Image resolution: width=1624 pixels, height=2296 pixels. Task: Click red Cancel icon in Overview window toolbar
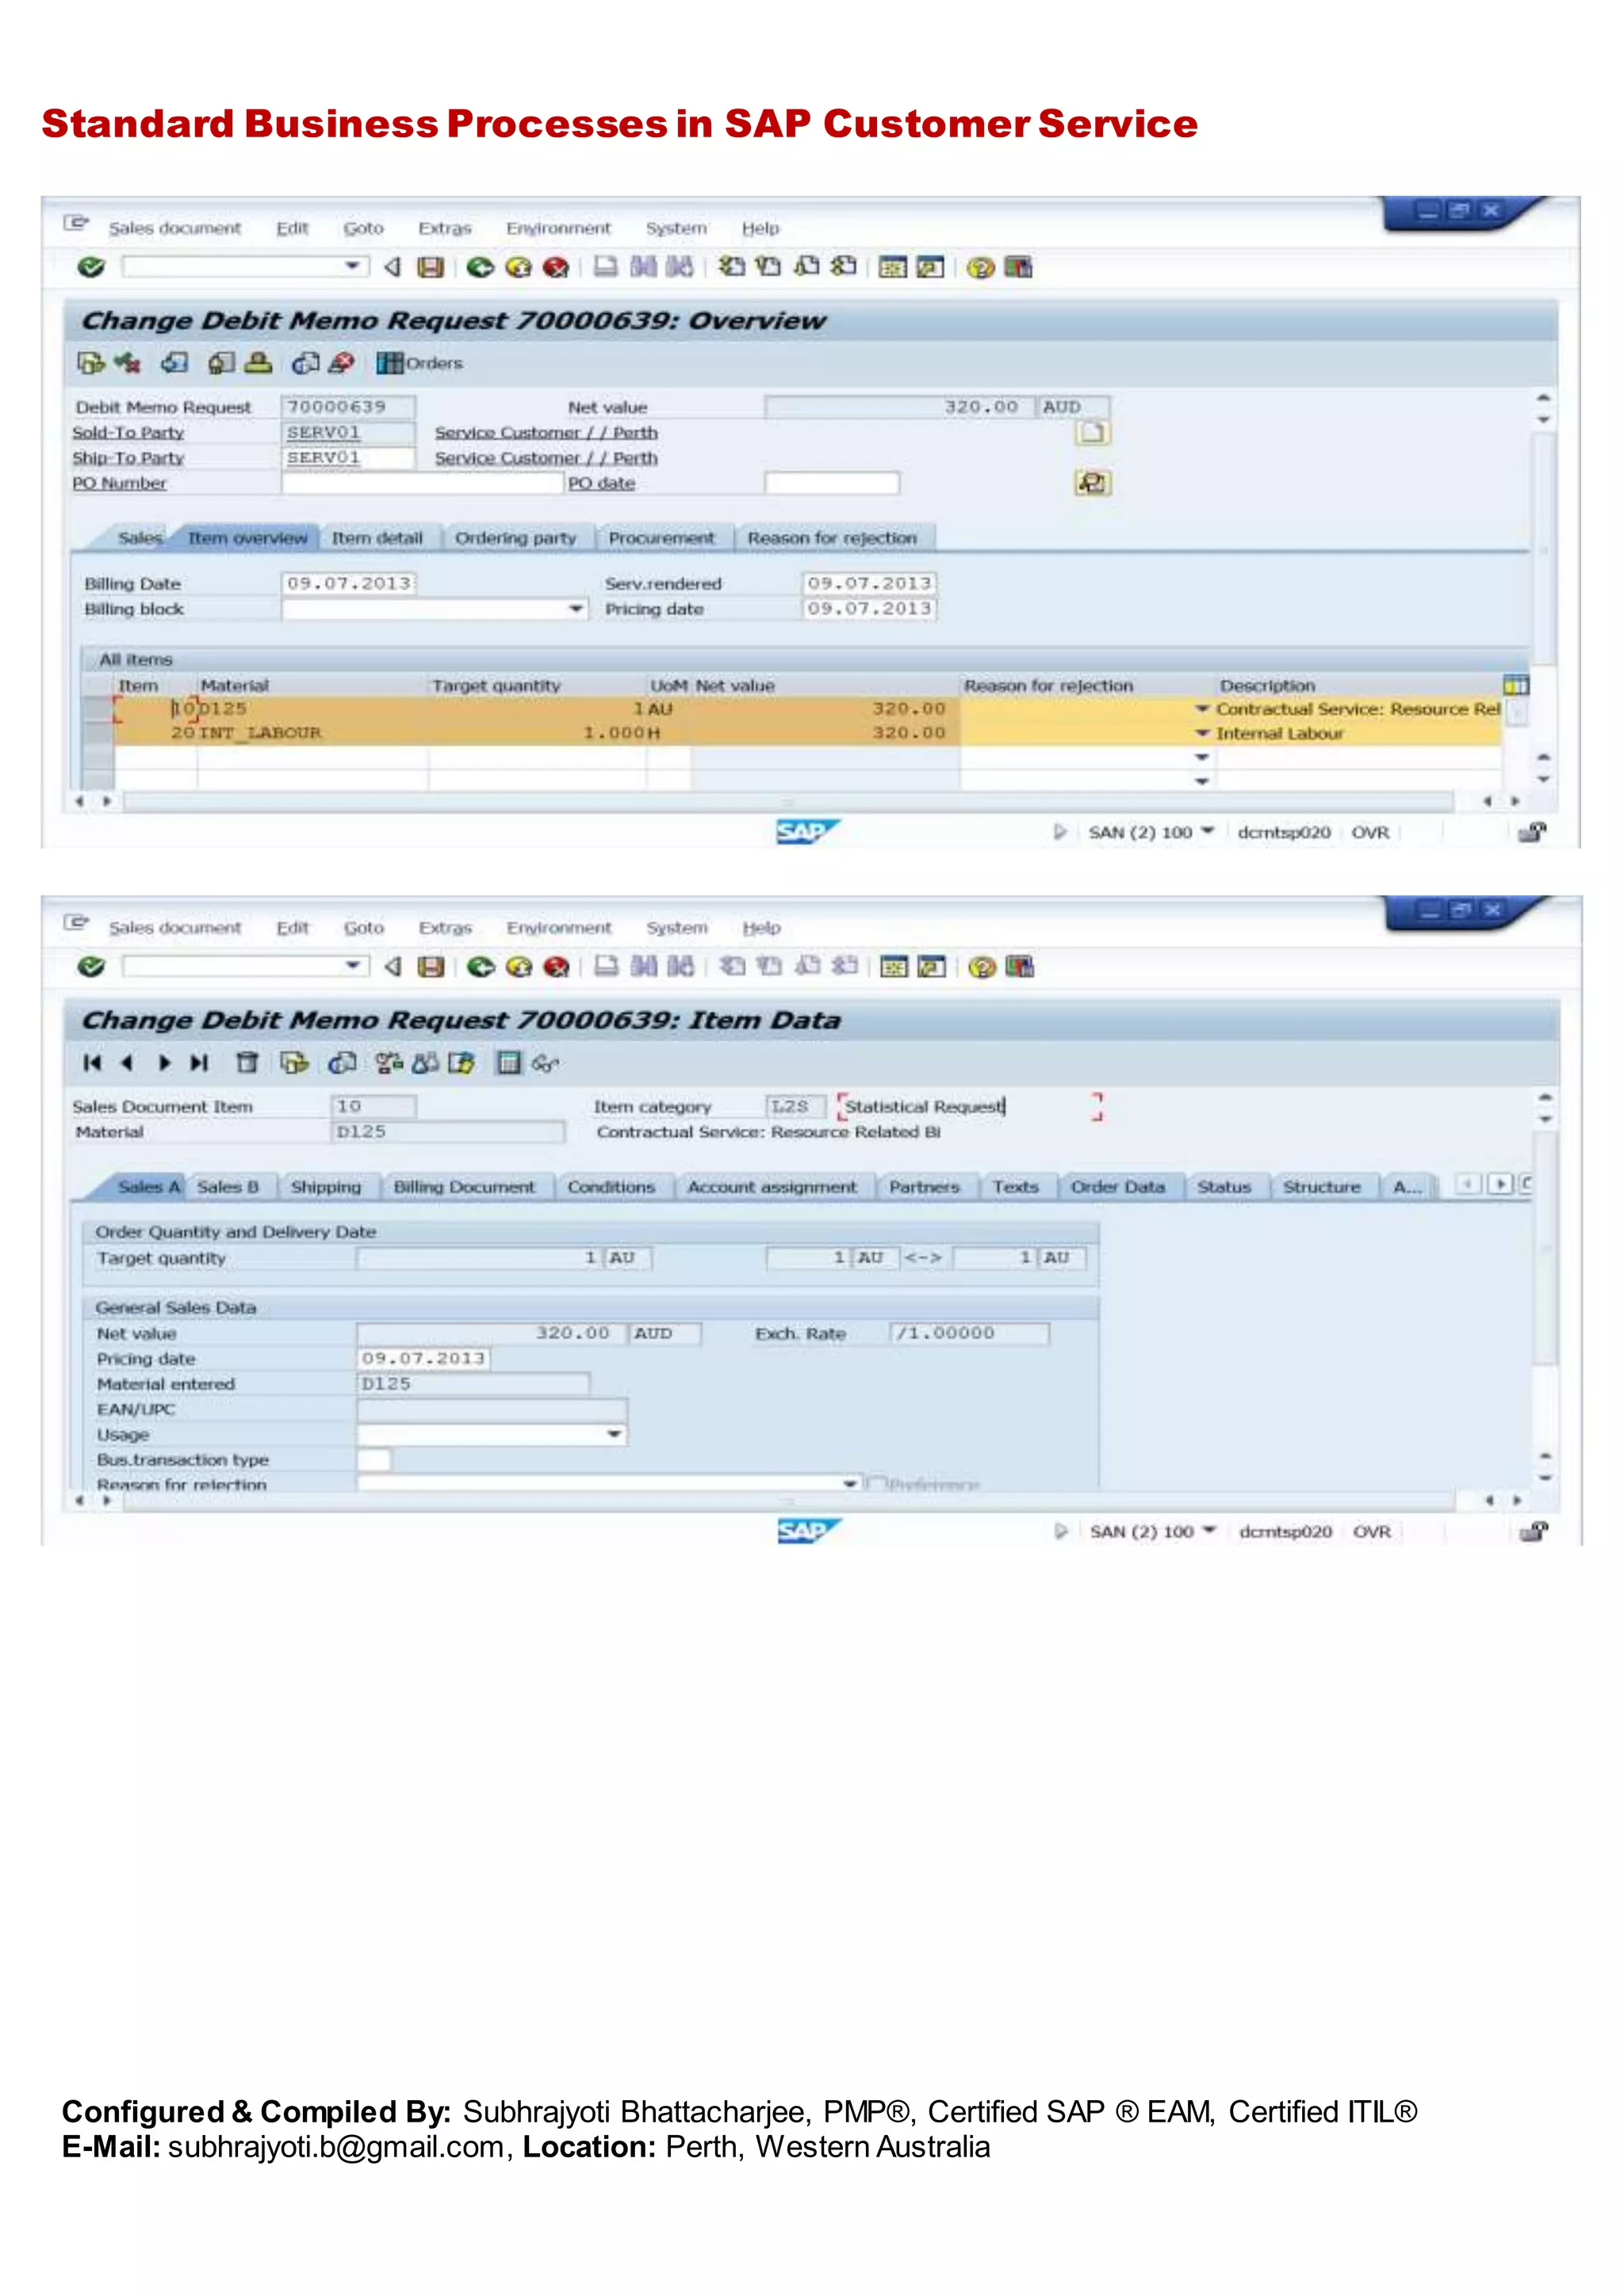(x=556, y=267)
